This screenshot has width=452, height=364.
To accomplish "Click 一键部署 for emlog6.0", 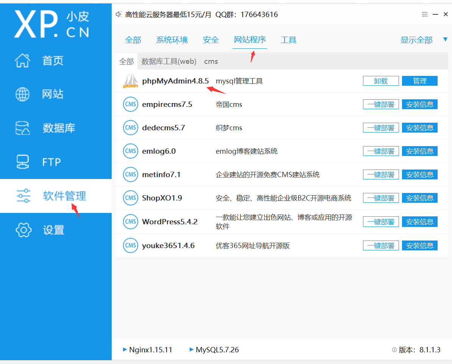I will [381, 151].
